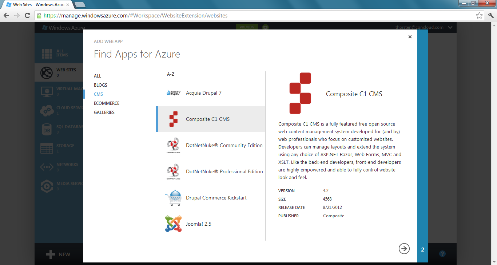Click the red Composite C1 CMS list icon

tap(174, 119)
